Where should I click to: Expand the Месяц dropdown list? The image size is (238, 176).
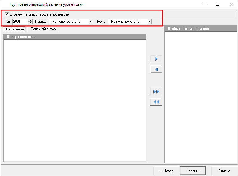pyautogui.click(x=149, y=22)
